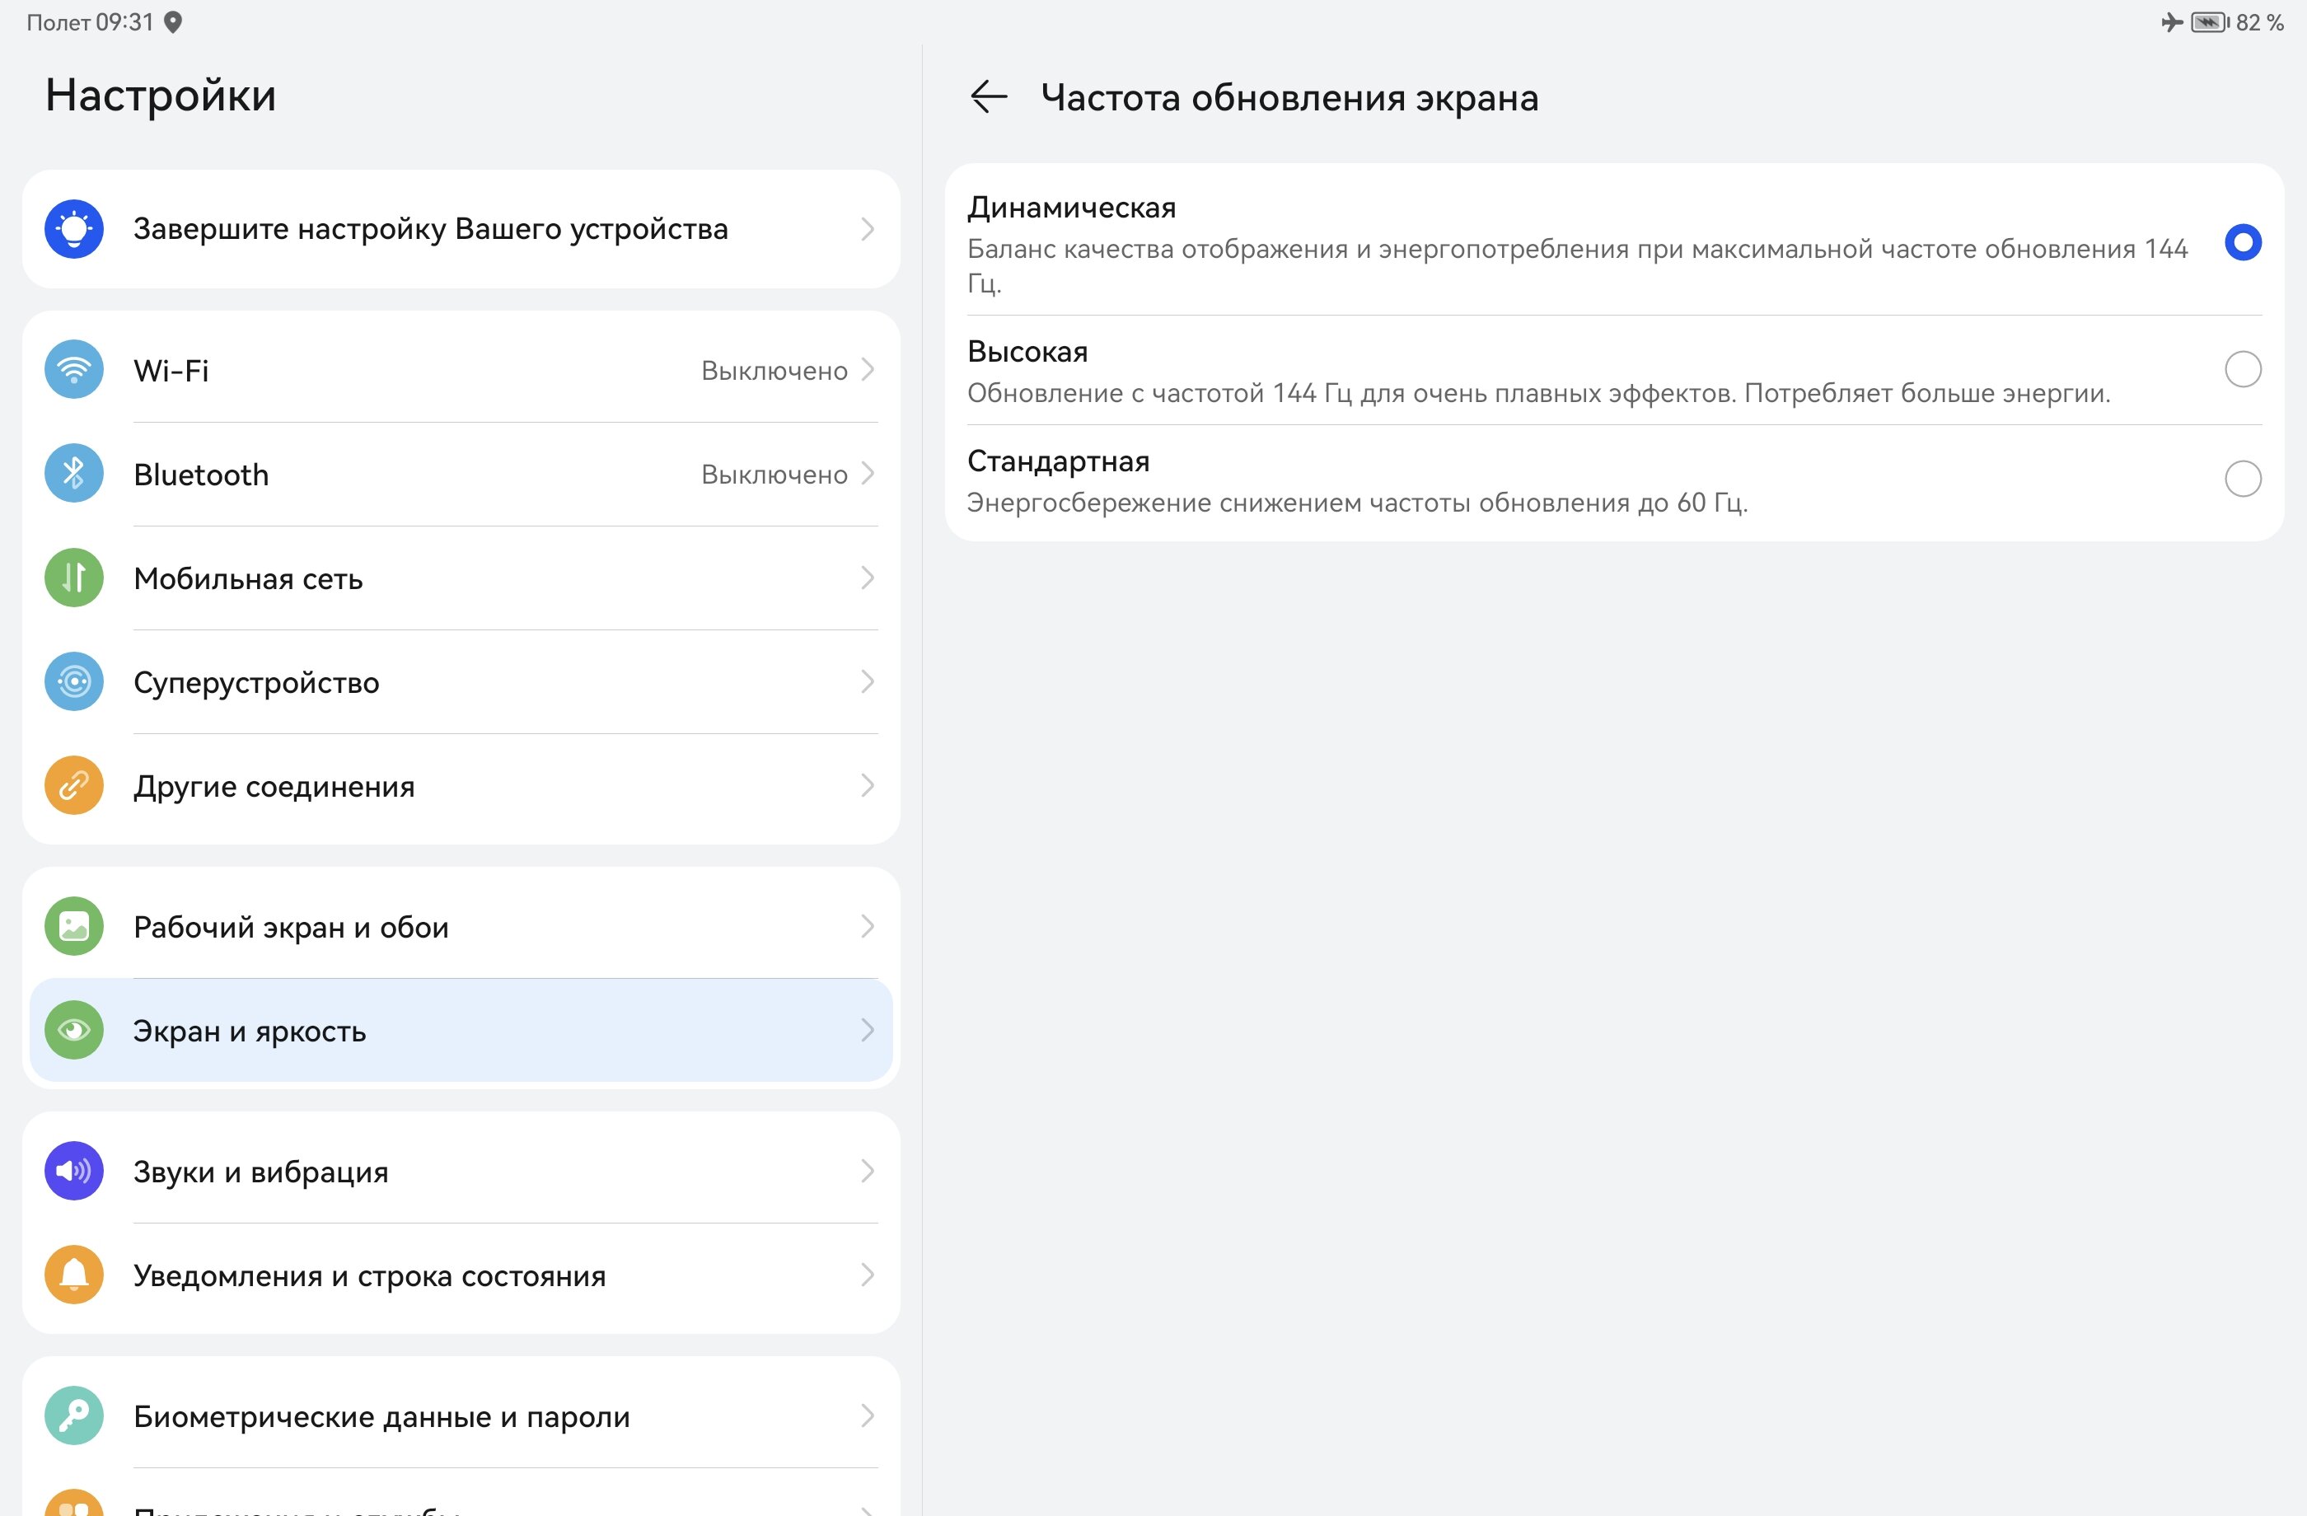Open Звуки и вибрация settings
Viewport: 2307px width, 1516px height.
coord(461,1171)
